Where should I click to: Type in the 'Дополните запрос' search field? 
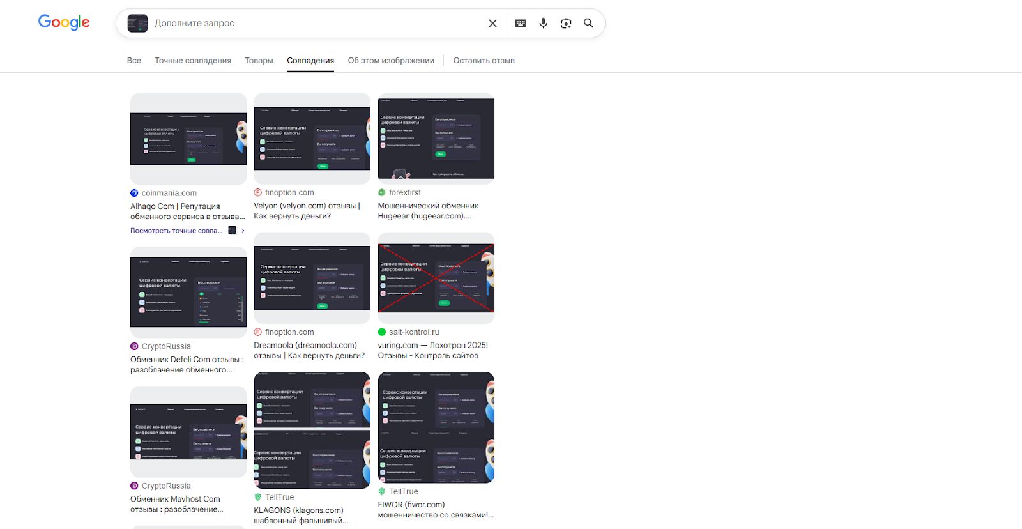(313, 24)
